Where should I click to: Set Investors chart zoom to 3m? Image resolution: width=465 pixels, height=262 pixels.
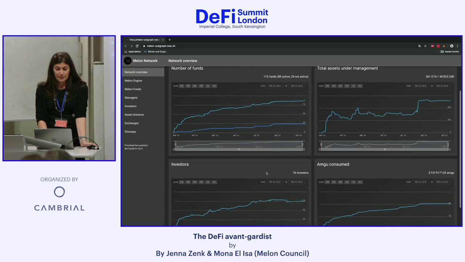pos(188,182)
